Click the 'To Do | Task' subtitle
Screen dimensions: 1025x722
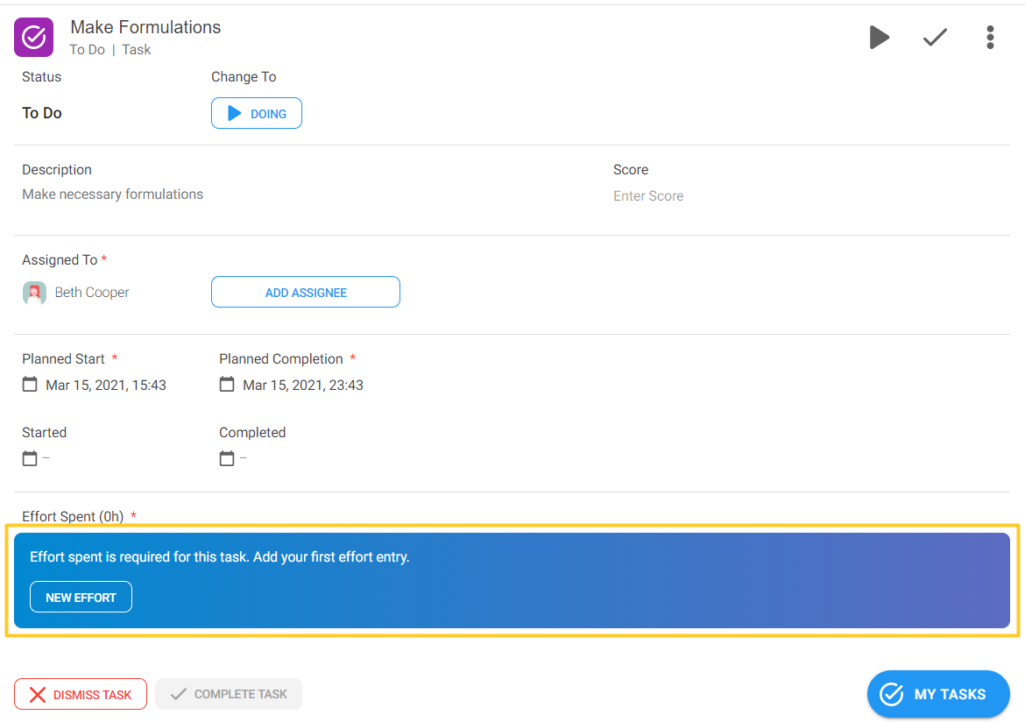110,50
